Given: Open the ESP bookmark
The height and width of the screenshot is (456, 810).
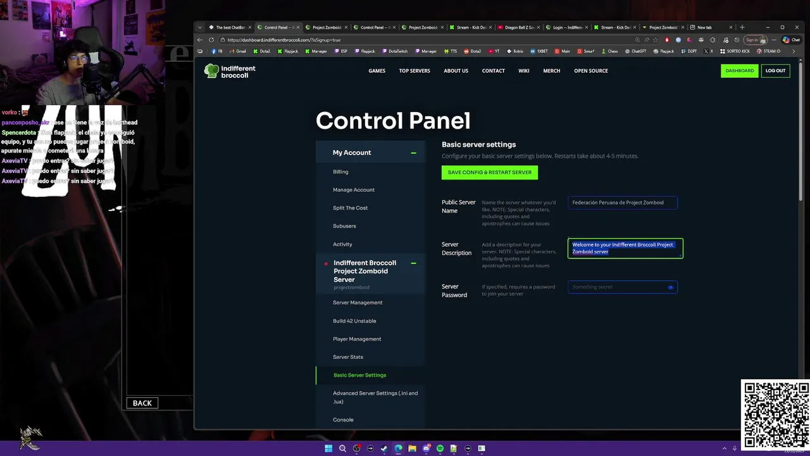Looking at the screenshot, I should [x=341, y=51].
